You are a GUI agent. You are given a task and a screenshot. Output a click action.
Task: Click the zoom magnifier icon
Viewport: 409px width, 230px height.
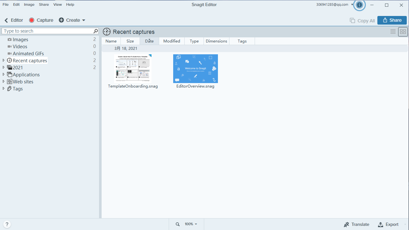pyautogui.click(x=178, y=224)
